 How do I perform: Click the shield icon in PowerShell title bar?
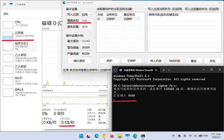pos(115,70)
